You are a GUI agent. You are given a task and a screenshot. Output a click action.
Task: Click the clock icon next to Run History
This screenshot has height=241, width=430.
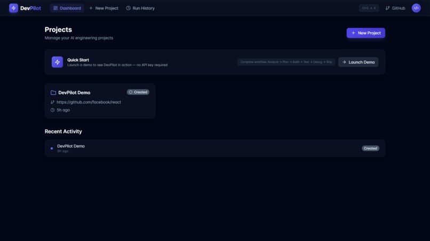128,8
